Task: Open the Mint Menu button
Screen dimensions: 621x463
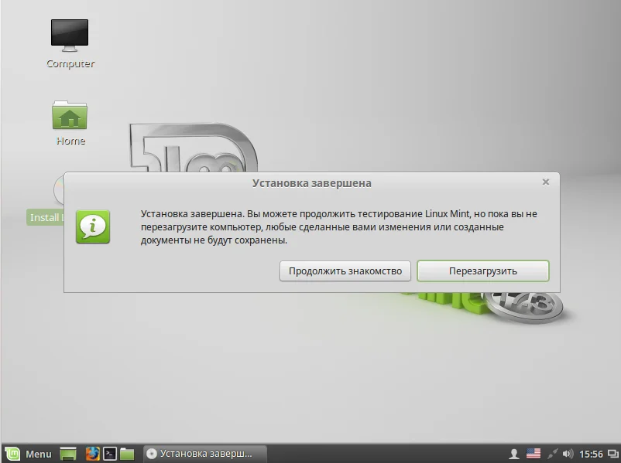Action: pos(29,454)
